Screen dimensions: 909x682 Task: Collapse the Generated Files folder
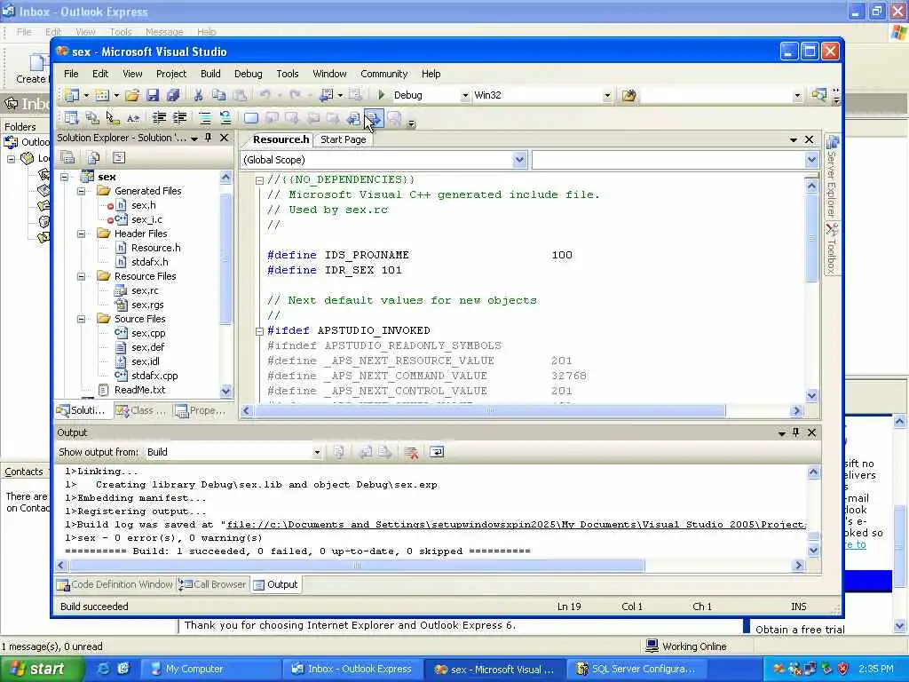[x=82, y=191]
